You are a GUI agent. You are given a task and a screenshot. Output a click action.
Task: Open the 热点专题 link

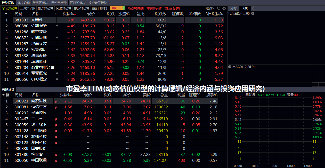pyautogui.click(x=172, y=8)
